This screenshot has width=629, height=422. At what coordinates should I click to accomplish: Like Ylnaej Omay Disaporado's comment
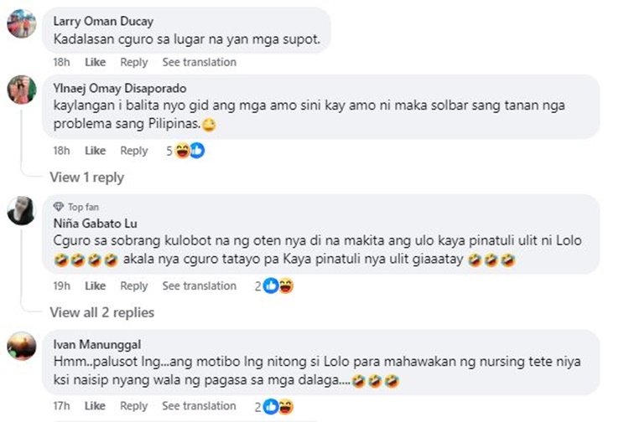(95, 151)
